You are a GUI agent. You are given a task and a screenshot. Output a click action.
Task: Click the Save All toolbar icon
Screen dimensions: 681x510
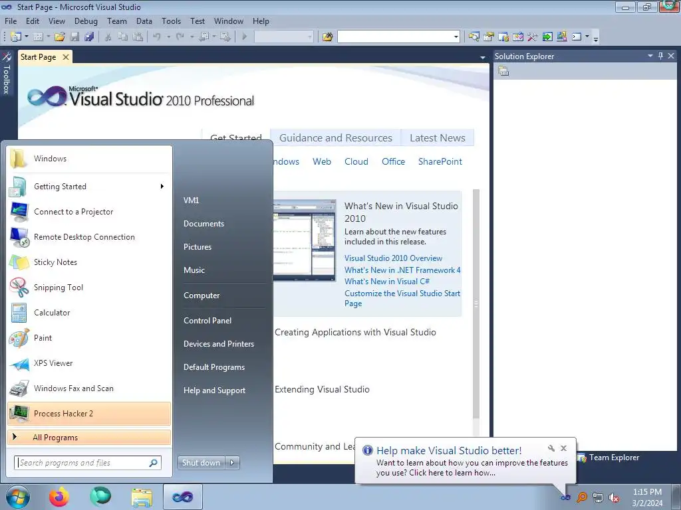[x=90, y=37]
